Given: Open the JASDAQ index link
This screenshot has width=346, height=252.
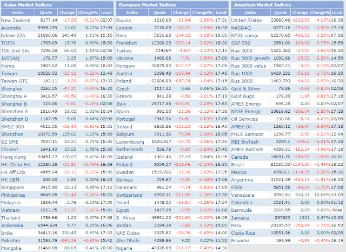Looking at the screenshot, I should 10,59.
